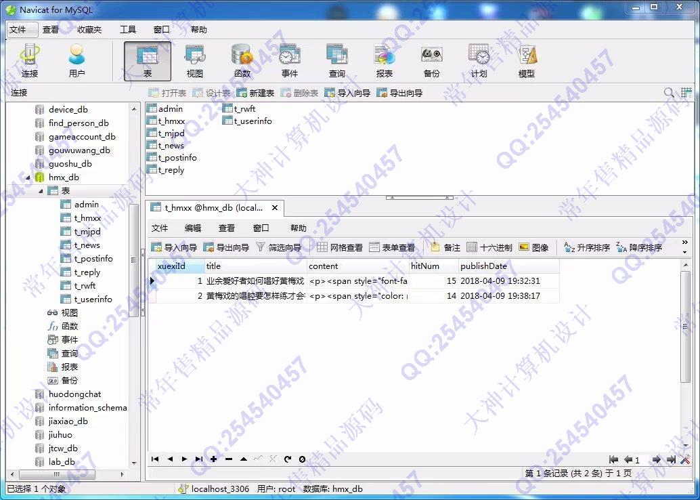This screenshot has width=700, height=500.
Task: Click 打开表 (Open Table) button
Action: click(167, 93)
